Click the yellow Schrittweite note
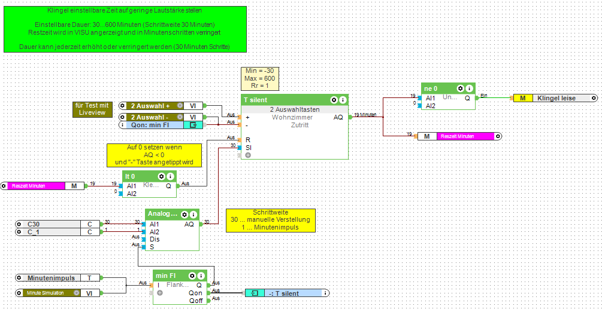Screen dimensions: 602x309 pos(270,221)
